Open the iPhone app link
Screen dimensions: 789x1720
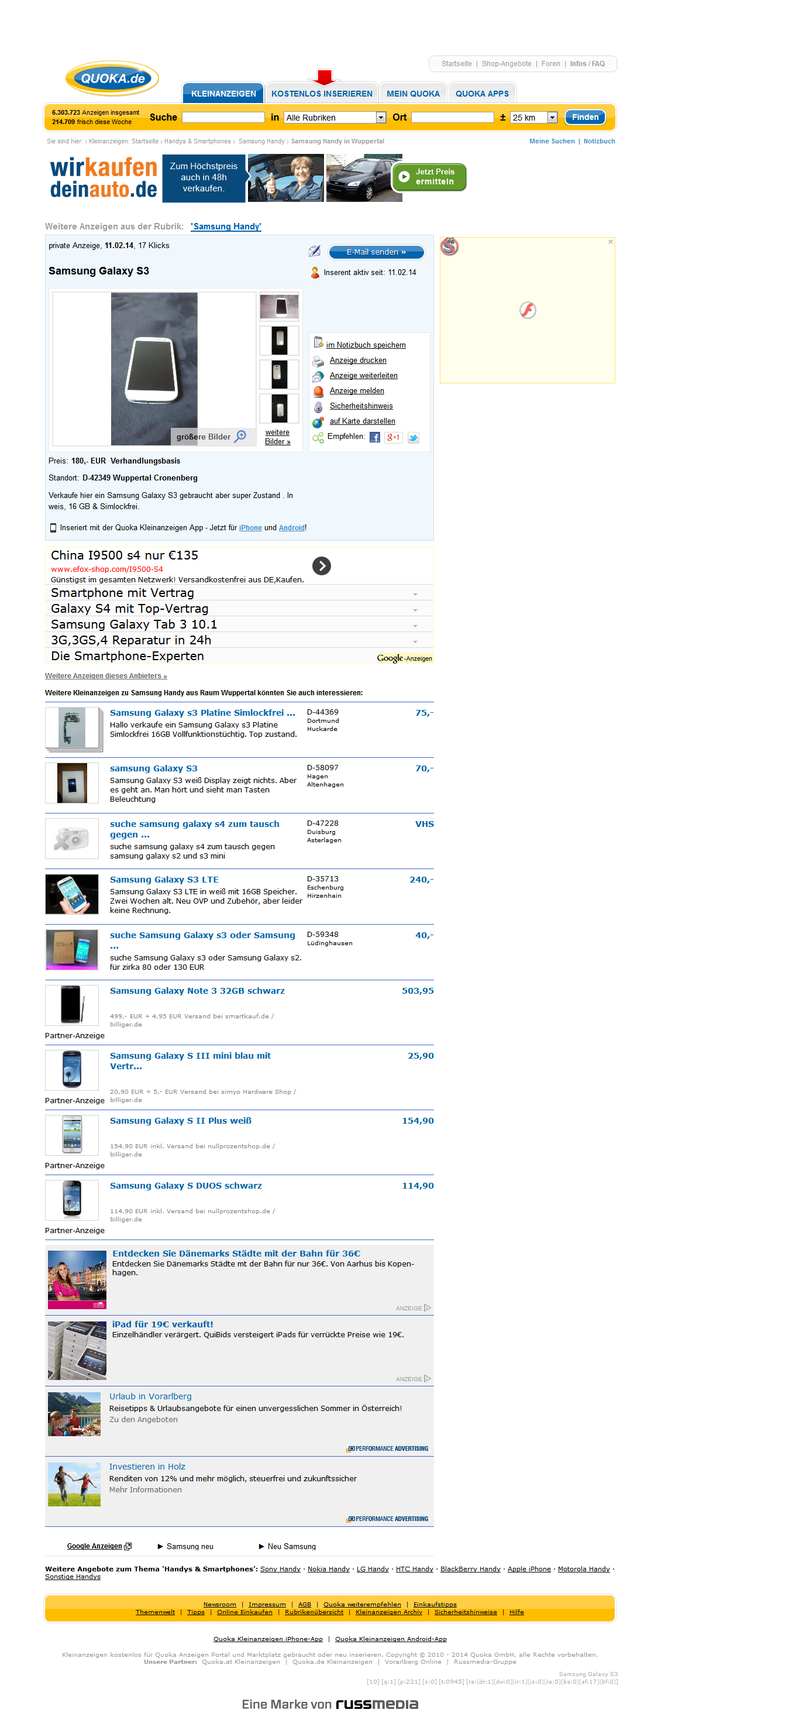250,527
